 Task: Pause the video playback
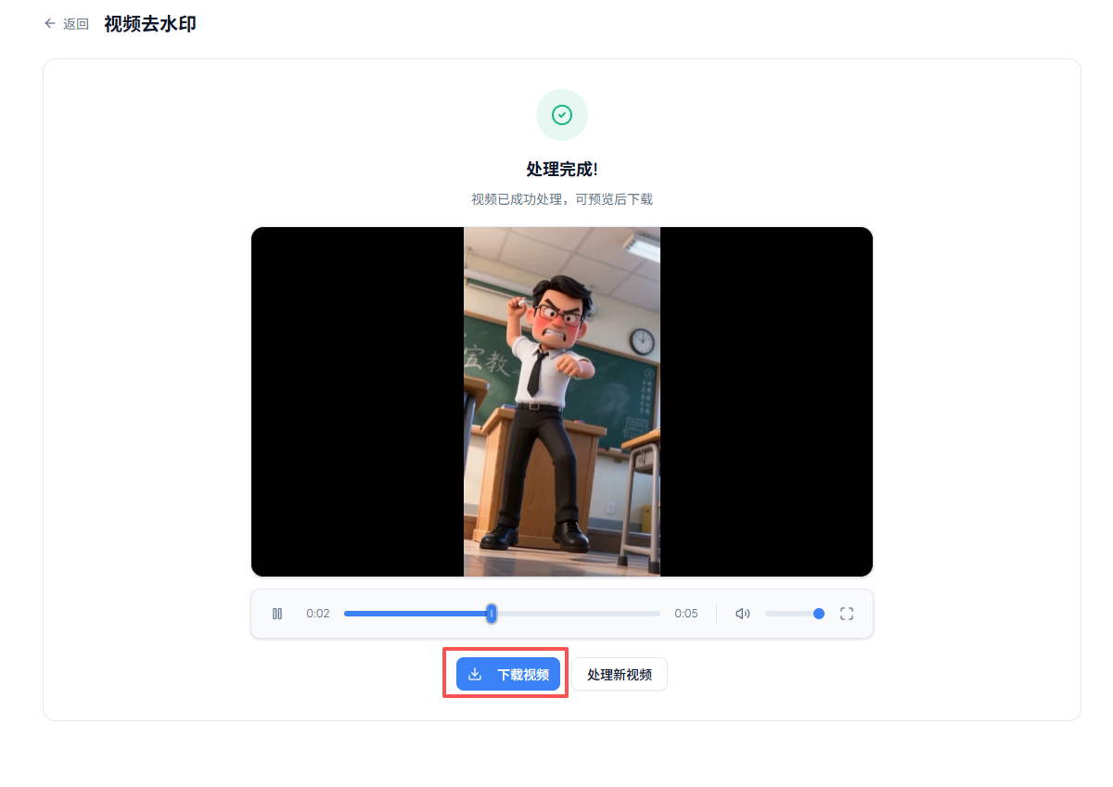tap(277, 614)
